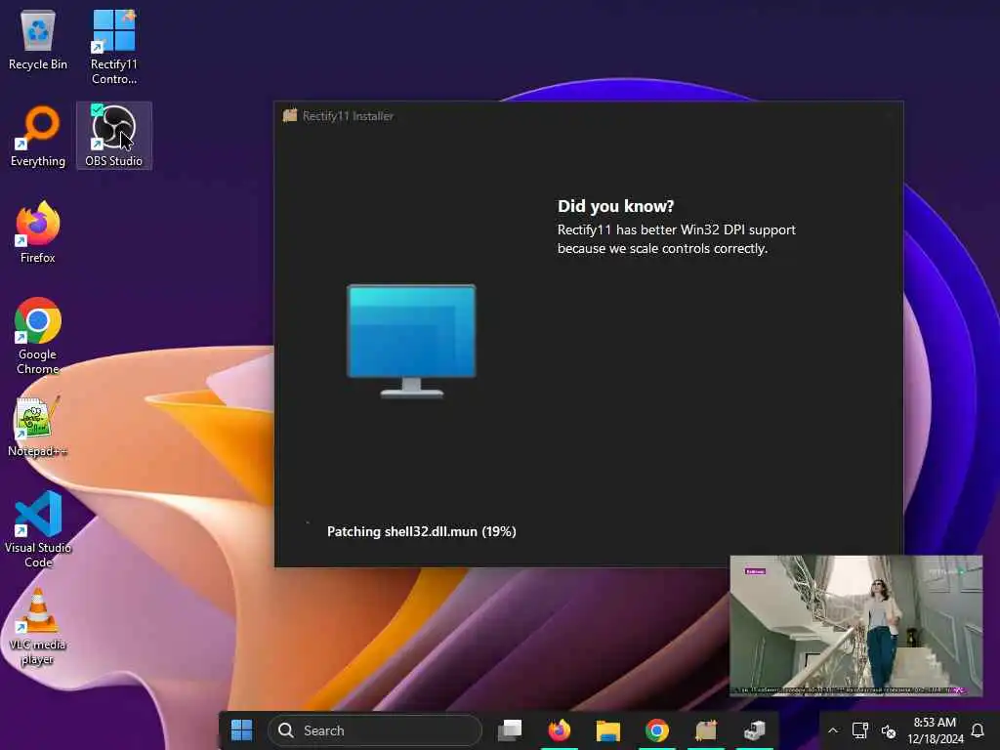The width and height of the screenshot is (1000, 750).
Task: Click the 'Did you know?' heading
Action: [615, 206]
